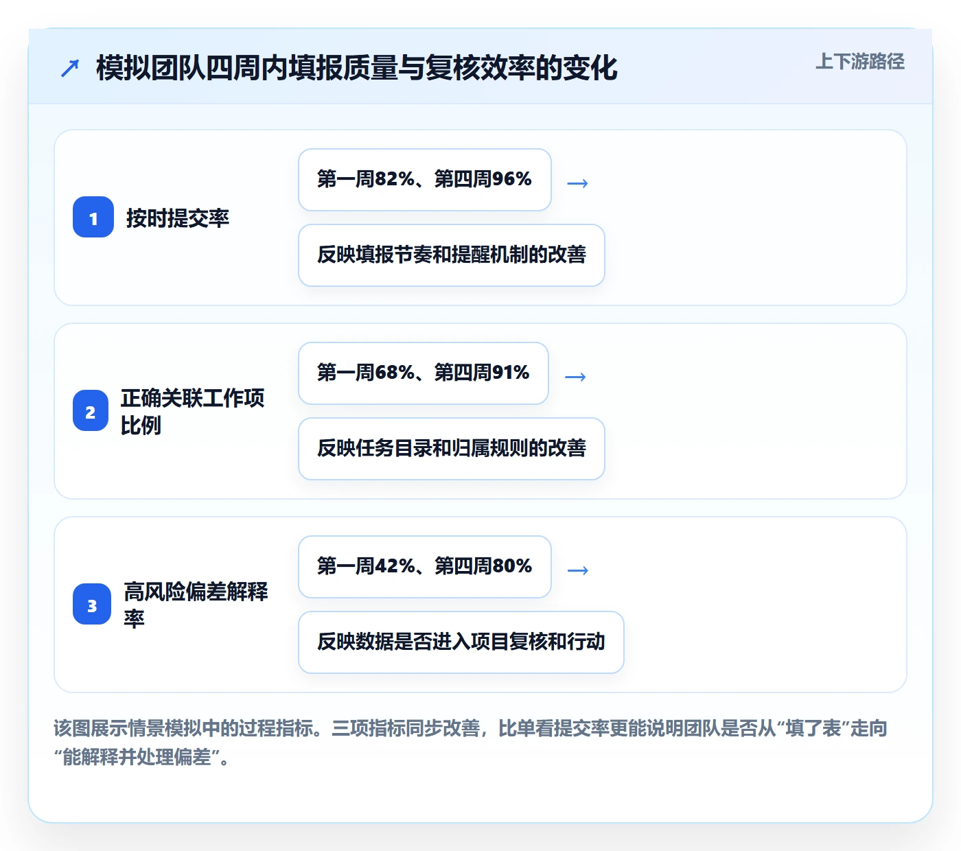Select the 高风险偏差解释率 label

tap(196, 605)
